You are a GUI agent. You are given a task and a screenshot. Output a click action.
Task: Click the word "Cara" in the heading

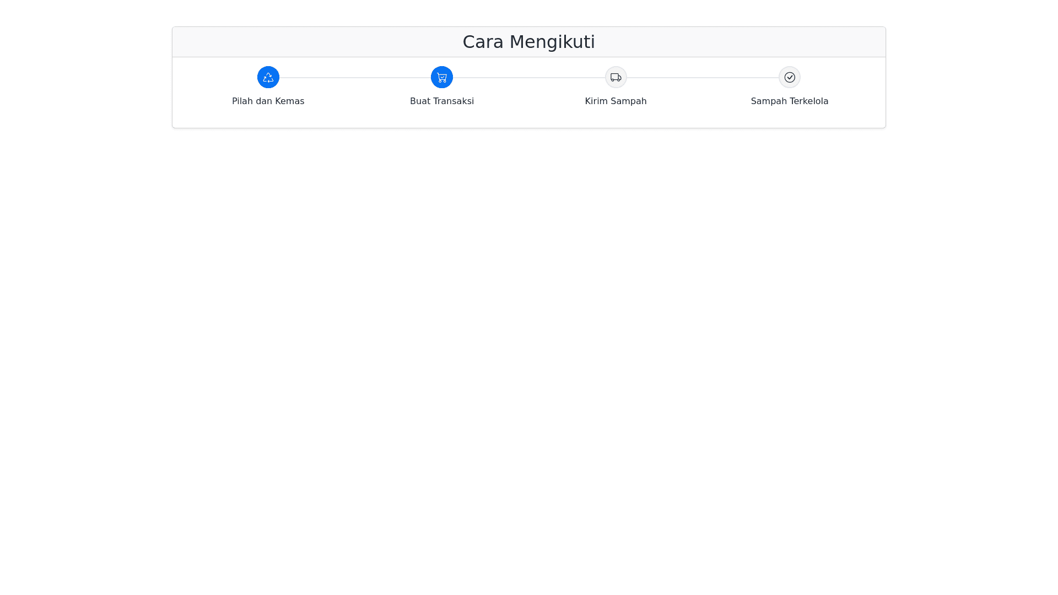pos(482,42)
